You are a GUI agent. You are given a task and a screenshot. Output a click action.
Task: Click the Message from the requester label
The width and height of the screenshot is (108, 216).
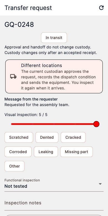pyautogui.click(x=31, y=99)
